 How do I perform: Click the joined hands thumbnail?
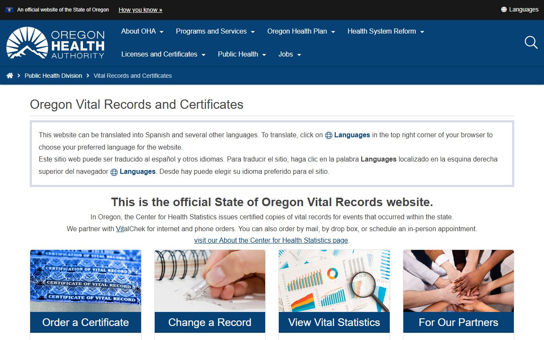[459, 281]
